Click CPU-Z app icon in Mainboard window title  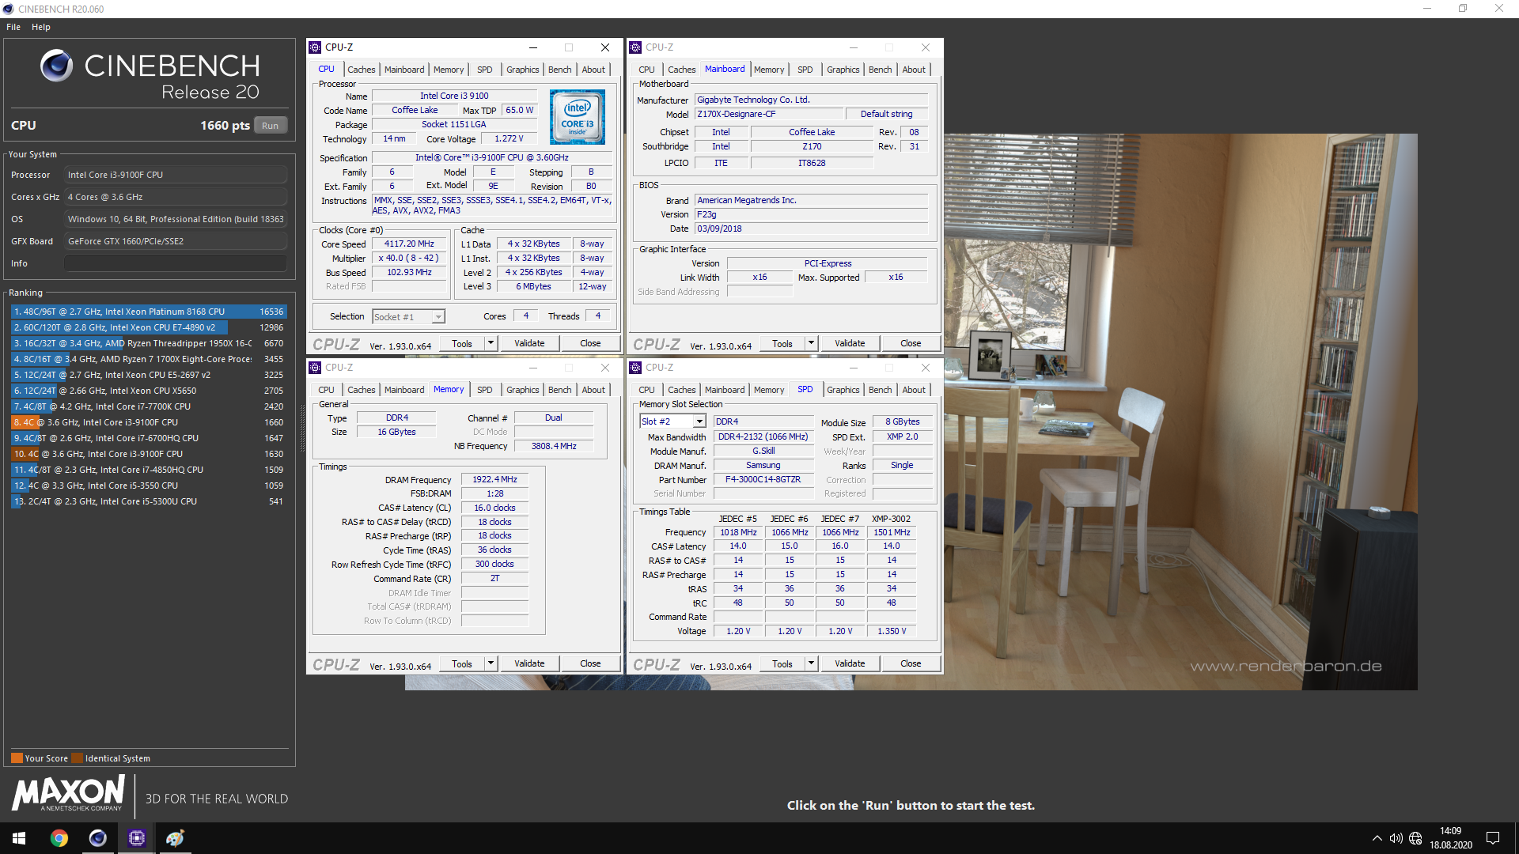(x=635, y=47)
